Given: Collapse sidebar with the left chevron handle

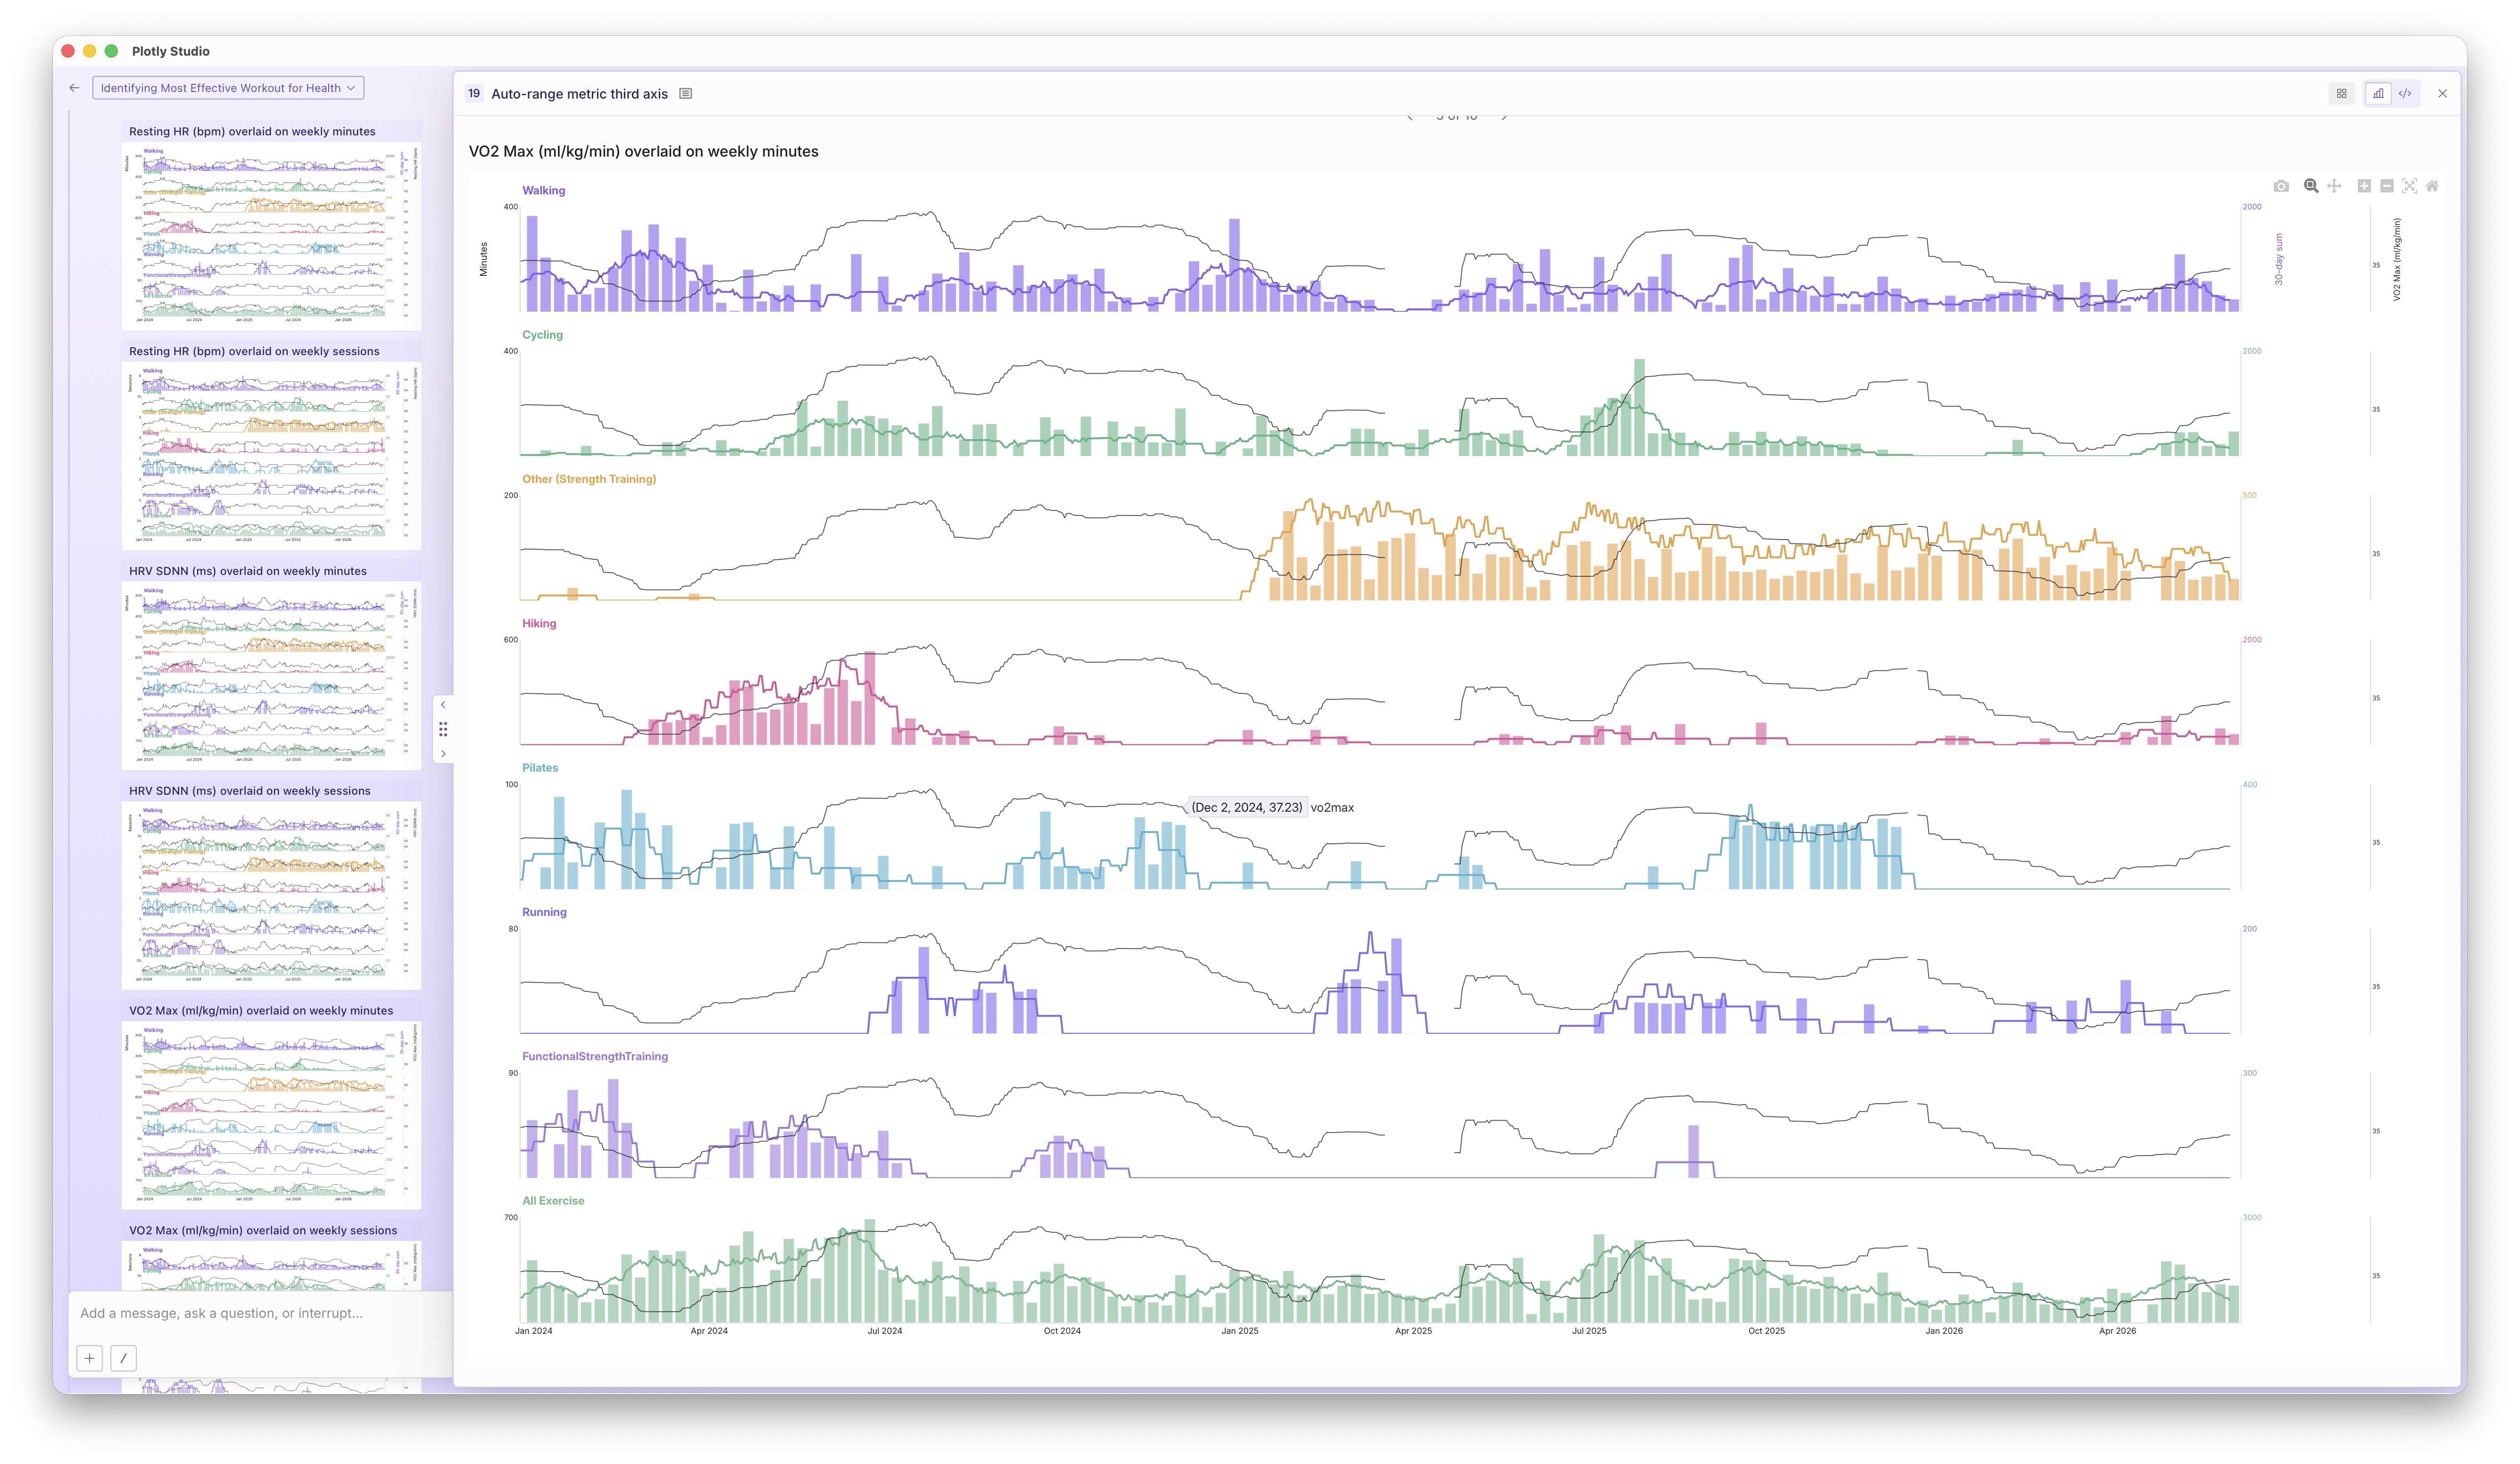Looking at the screenshot, I should (443, 705).
